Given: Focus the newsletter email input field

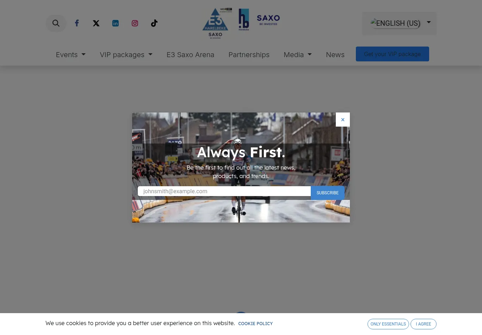Looking at the screenshot, I should [x=224, y=191].
